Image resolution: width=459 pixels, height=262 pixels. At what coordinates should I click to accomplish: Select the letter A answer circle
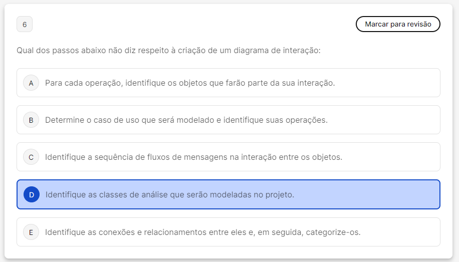(31, 83)
